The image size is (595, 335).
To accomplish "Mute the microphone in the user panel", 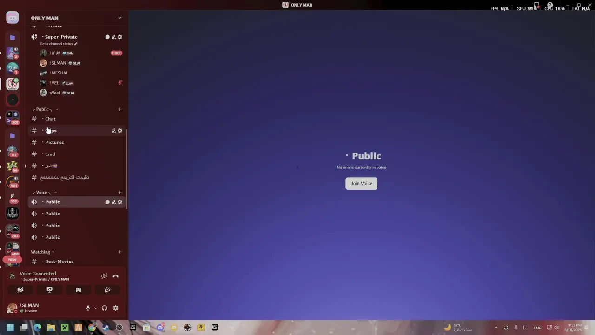I will pos(88,308).
